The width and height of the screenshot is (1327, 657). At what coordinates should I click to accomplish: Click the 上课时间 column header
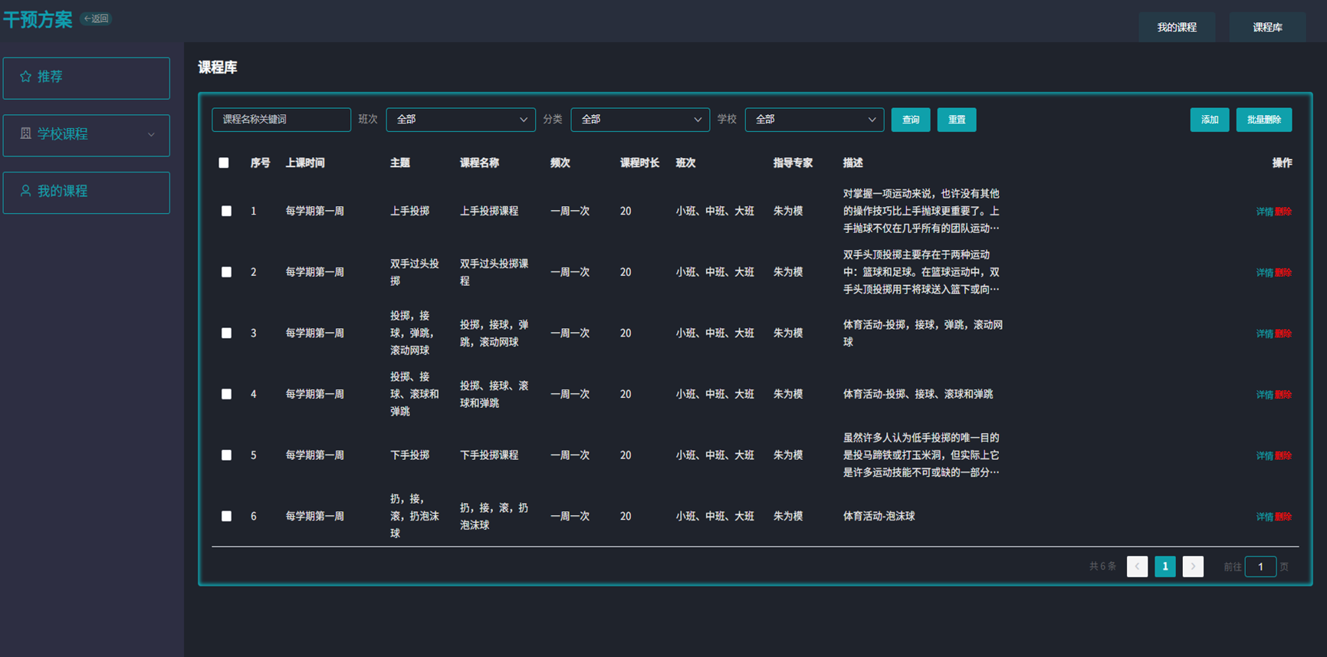pyautogui.click(x=305, y=163)
